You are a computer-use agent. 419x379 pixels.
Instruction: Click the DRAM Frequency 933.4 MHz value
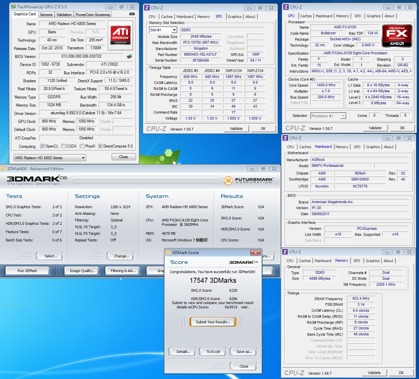361,299
